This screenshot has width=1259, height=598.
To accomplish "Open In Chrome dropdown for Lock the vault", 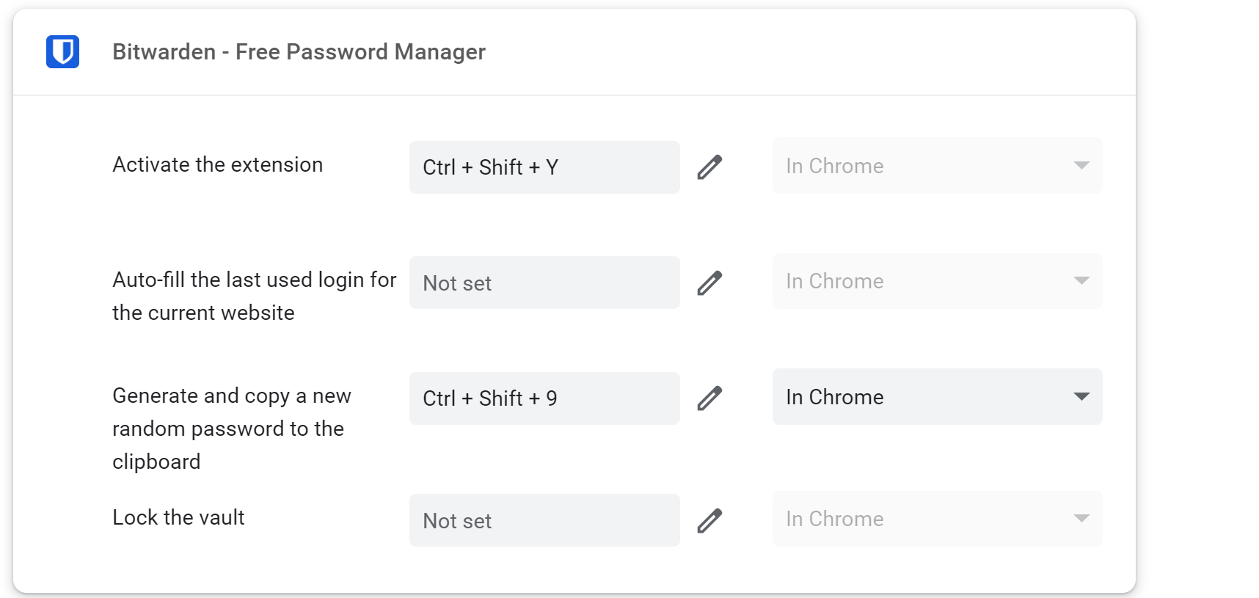I will 936,519.
